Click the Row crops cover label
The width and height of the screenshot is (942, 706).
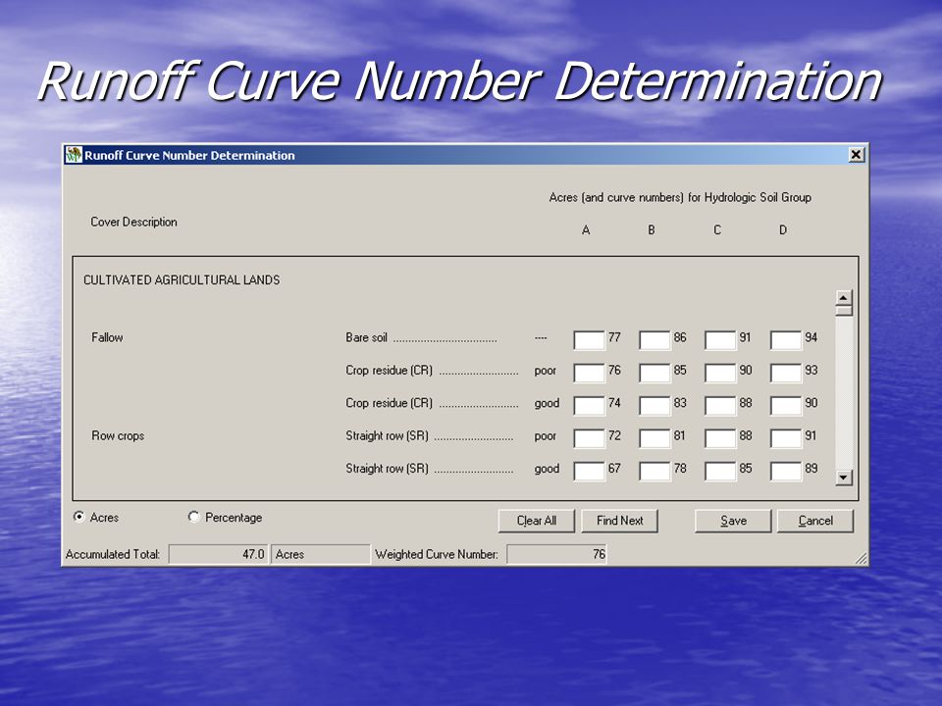[118, 435]
